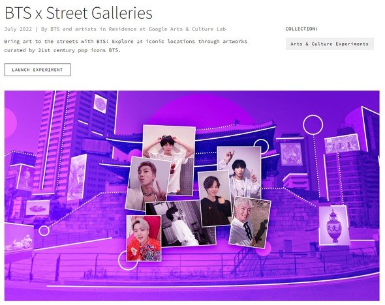Click the Greek vase artwork panel
Image resolution: width=385 pixels, height=305 pixels.
pyautogui.click(x=334, y=225)
